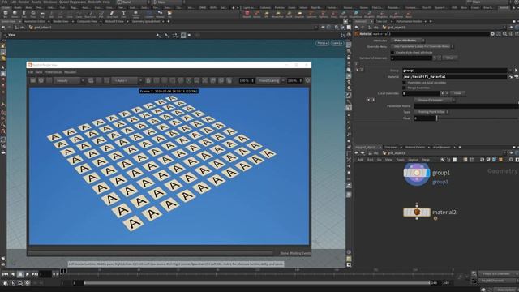
Task: Switch to Animation Editor tab
Action: point(35,21)
